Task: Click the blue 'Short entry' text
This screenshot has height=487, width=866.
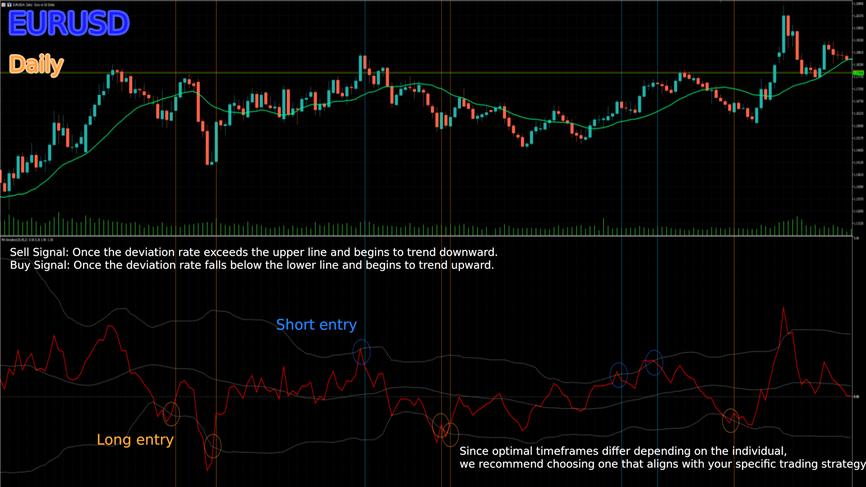Action: pos(316,325)
